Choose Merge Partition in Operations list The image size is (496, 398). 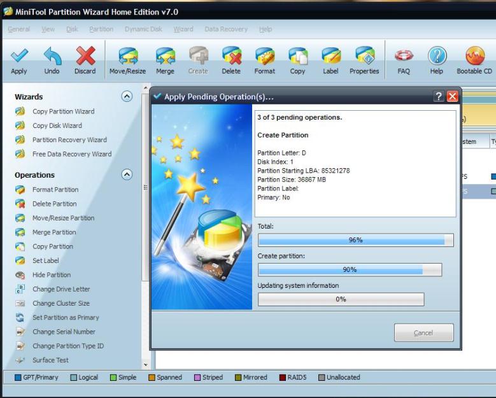point(54,232)
